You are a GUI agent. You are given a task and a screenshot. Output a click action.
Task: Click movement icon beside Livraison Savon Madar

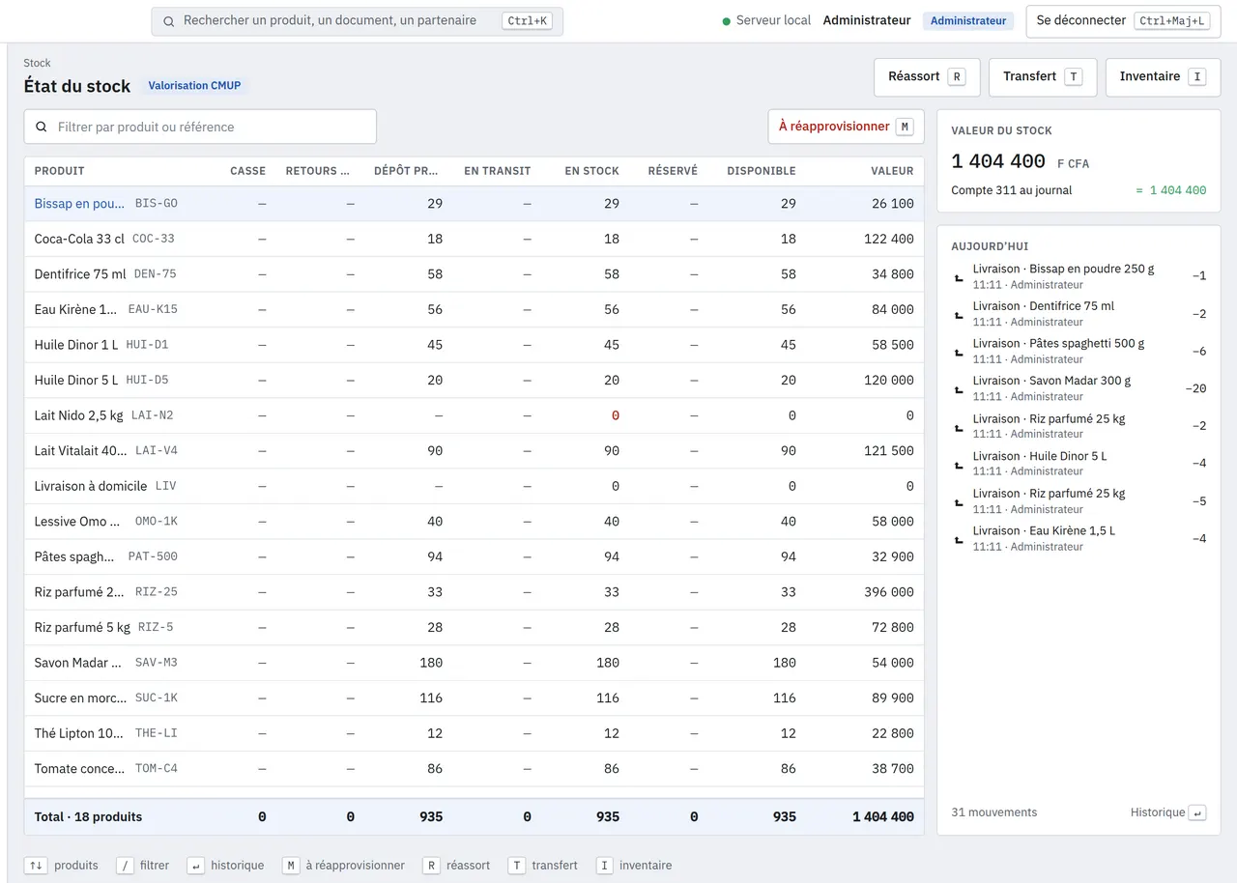[x=959, y=388]
